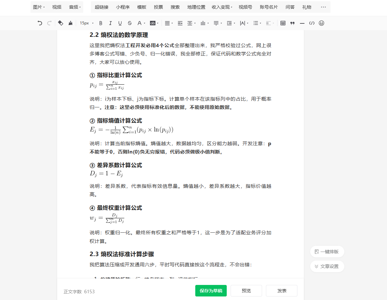Apply the font color A icon
Viewport: 387px width, 300px height.
139,23
